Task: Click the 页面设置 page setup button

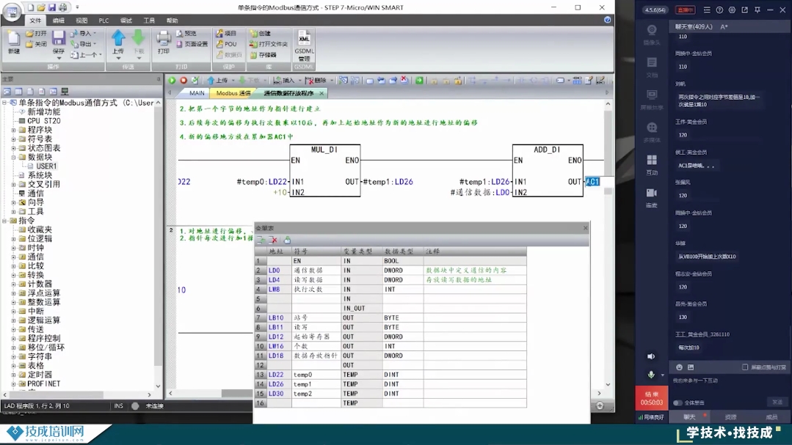Action: [x=192, y=44]
